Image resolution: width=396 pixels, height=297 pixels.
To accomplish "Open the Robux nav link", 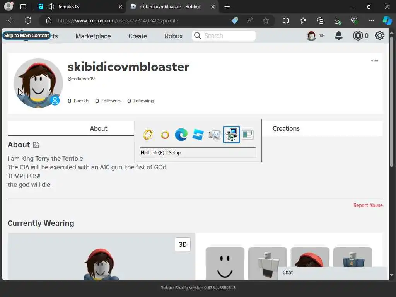I will (x=174, y=36).
